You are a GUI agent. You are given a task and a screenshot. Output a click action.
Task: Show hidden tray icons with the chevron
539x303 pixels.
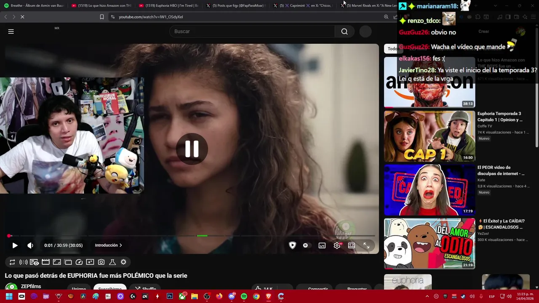(x=428, y=296)
